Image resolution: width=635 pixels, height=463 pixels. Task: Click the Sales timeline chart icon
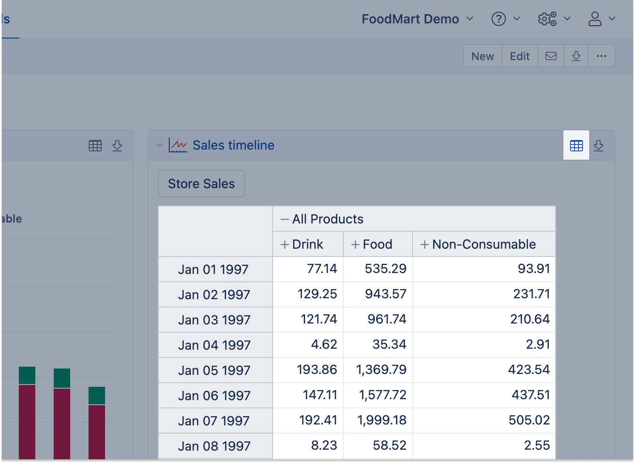(x=178, y=145)
